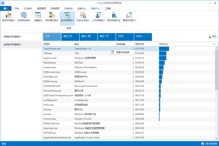Open the 流量统计 traffic statistics report
This screenshot has width=219, height=146.
pos(38,17)
